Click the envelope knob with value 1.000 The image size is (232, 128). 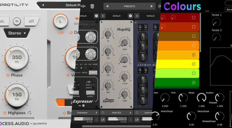(x=202, y=98)
